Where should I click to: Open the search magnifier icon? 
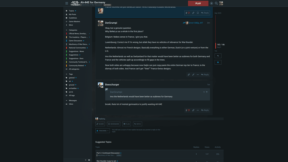click(x=216, y=3)
